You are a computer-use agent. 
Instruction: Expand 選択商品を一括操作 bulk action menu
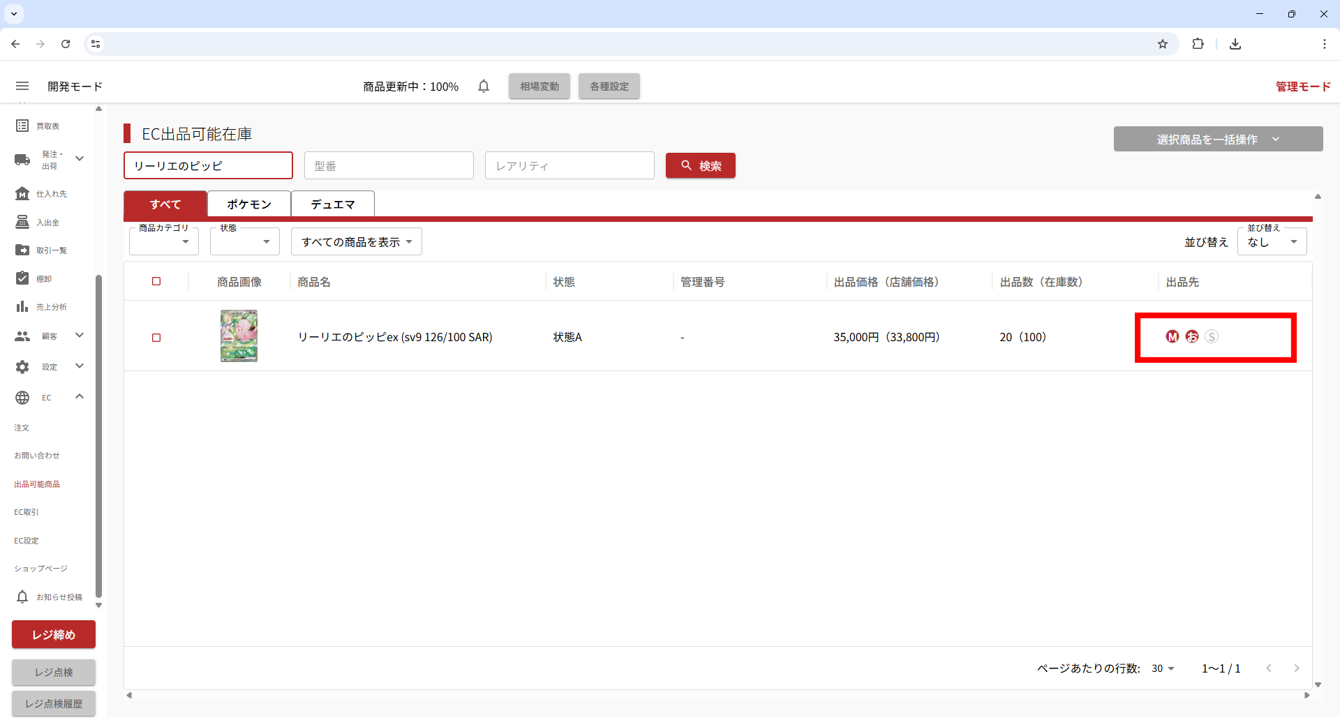pyautogui.click(x=1218, y=140)
